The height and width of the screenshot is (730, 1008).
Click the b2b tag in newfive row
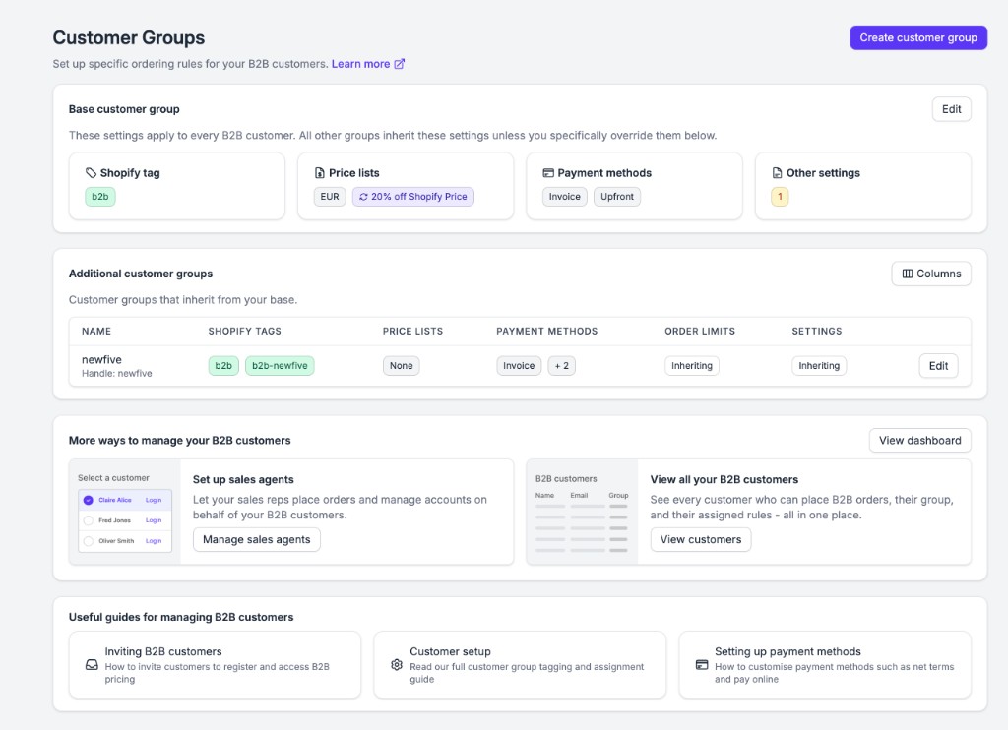coord(223,366)
